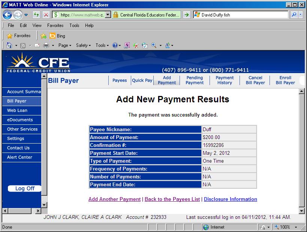Click the search magnifier button
The width and height of the screenshot is (307, 232).
[294, 15]
